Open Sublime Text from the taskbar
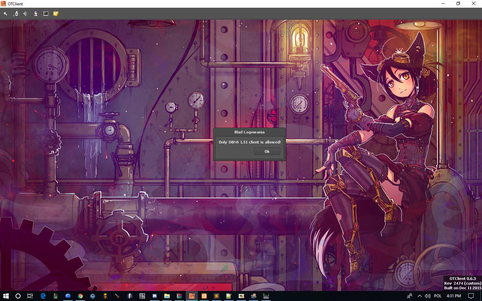Image resolution: width=482 pixels, height=301 pixels. point(217,296)
